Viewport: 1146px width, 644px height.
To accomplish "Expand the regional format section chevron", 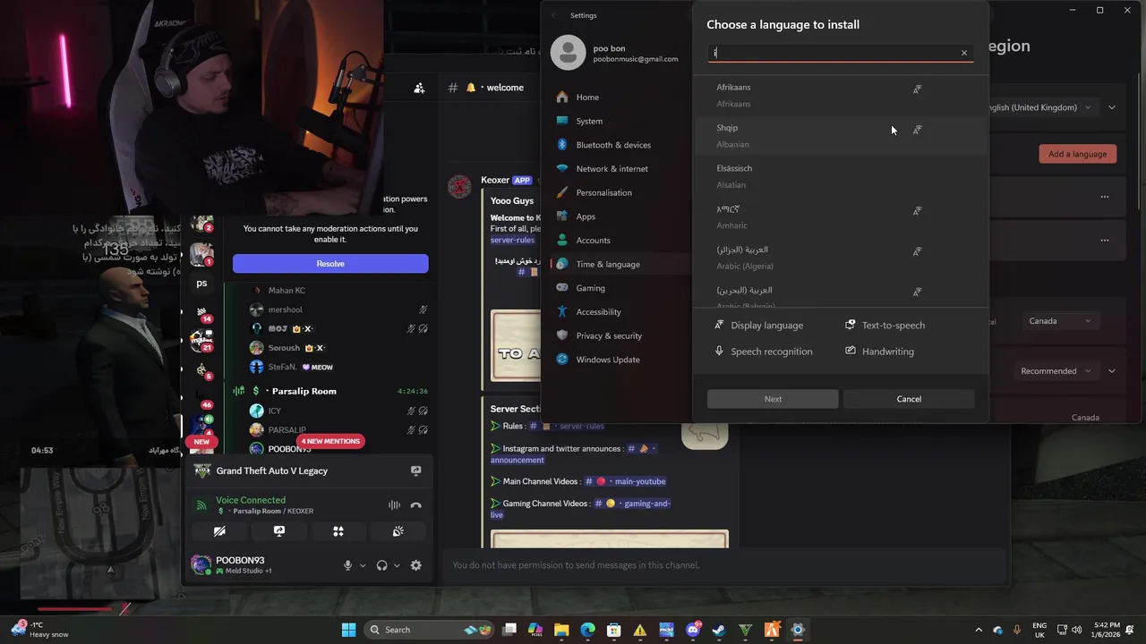I will pyautogui.click(x=1112, y=371).
